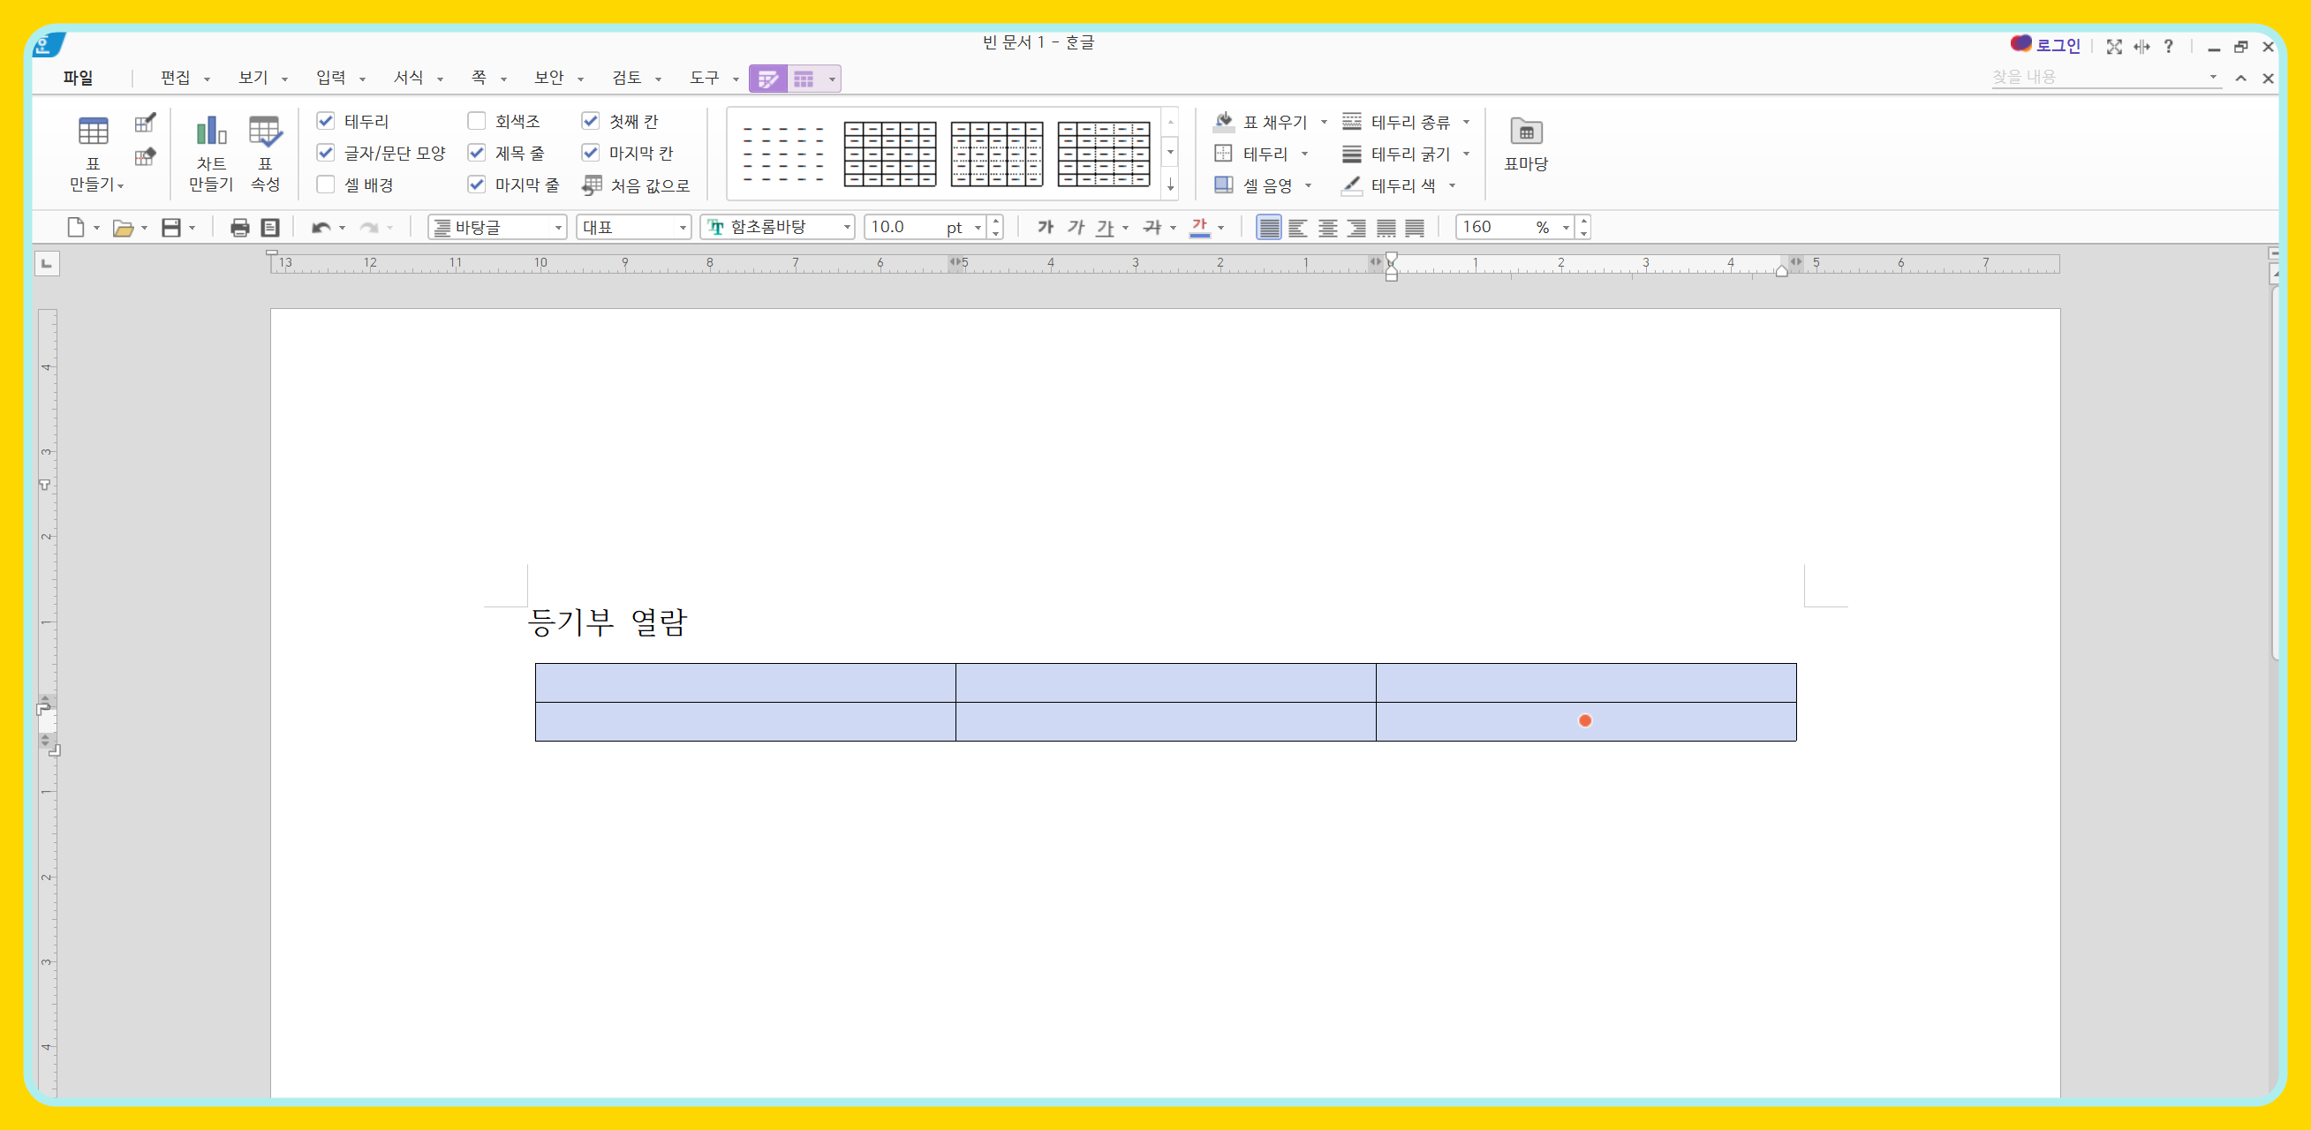Click the Save disk icon
Viewport: 2311px width, 1130px height.
[171, 228]
